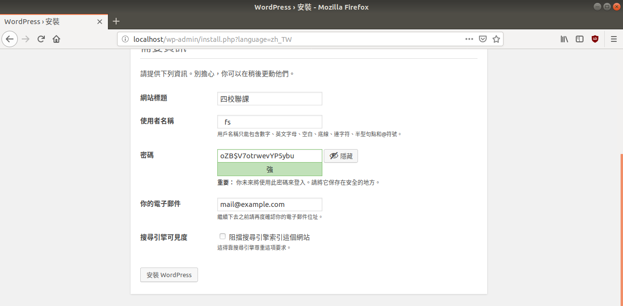Click the 重要 password warning text

point(299,183)
